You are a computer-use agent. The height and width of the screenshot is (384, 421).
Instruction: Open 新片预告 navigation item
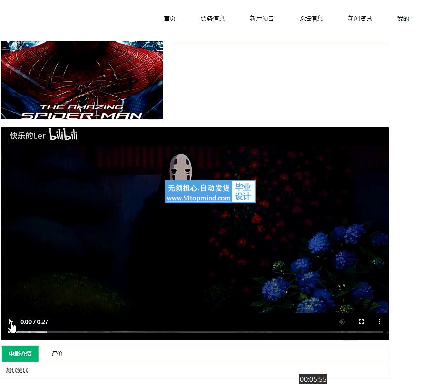262,18
